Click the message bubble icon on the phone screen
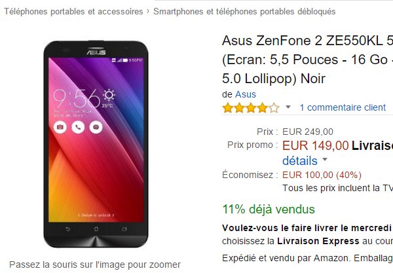 click(96, 127)
